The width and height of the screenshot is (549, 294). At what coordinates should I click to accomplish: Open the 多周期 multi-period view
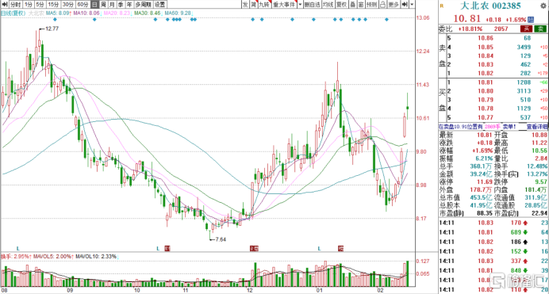coord(144,4)
